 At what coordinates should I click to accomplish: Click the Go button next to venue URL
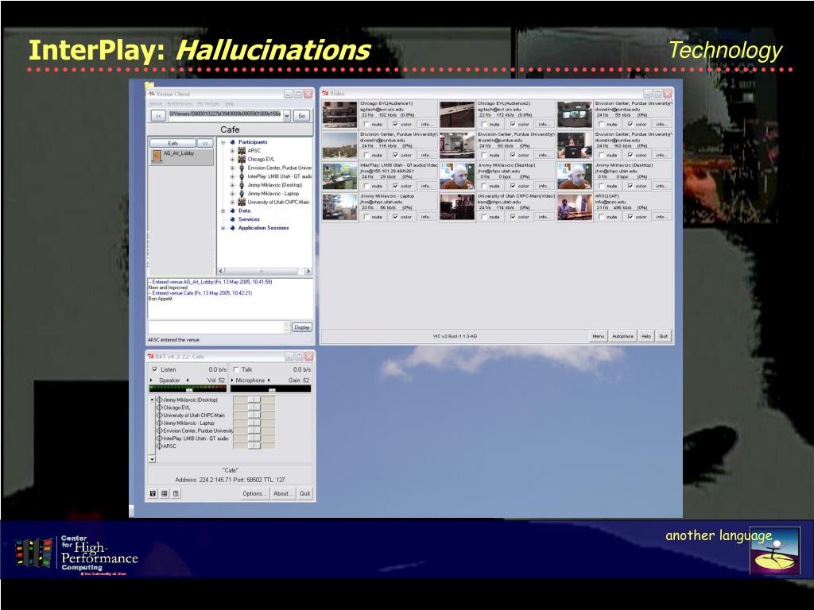pyautogui.click(x=301, y=116)
